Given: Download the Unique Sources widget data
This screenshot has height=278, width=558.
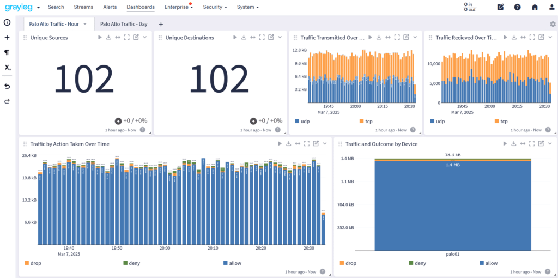Looking at the screenshot, I should tap(108, 37).
